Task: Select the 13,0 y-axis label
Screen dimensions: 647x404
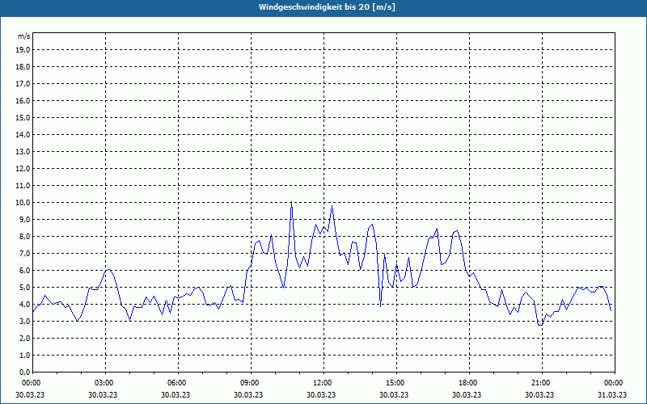Action: [23, 152]
